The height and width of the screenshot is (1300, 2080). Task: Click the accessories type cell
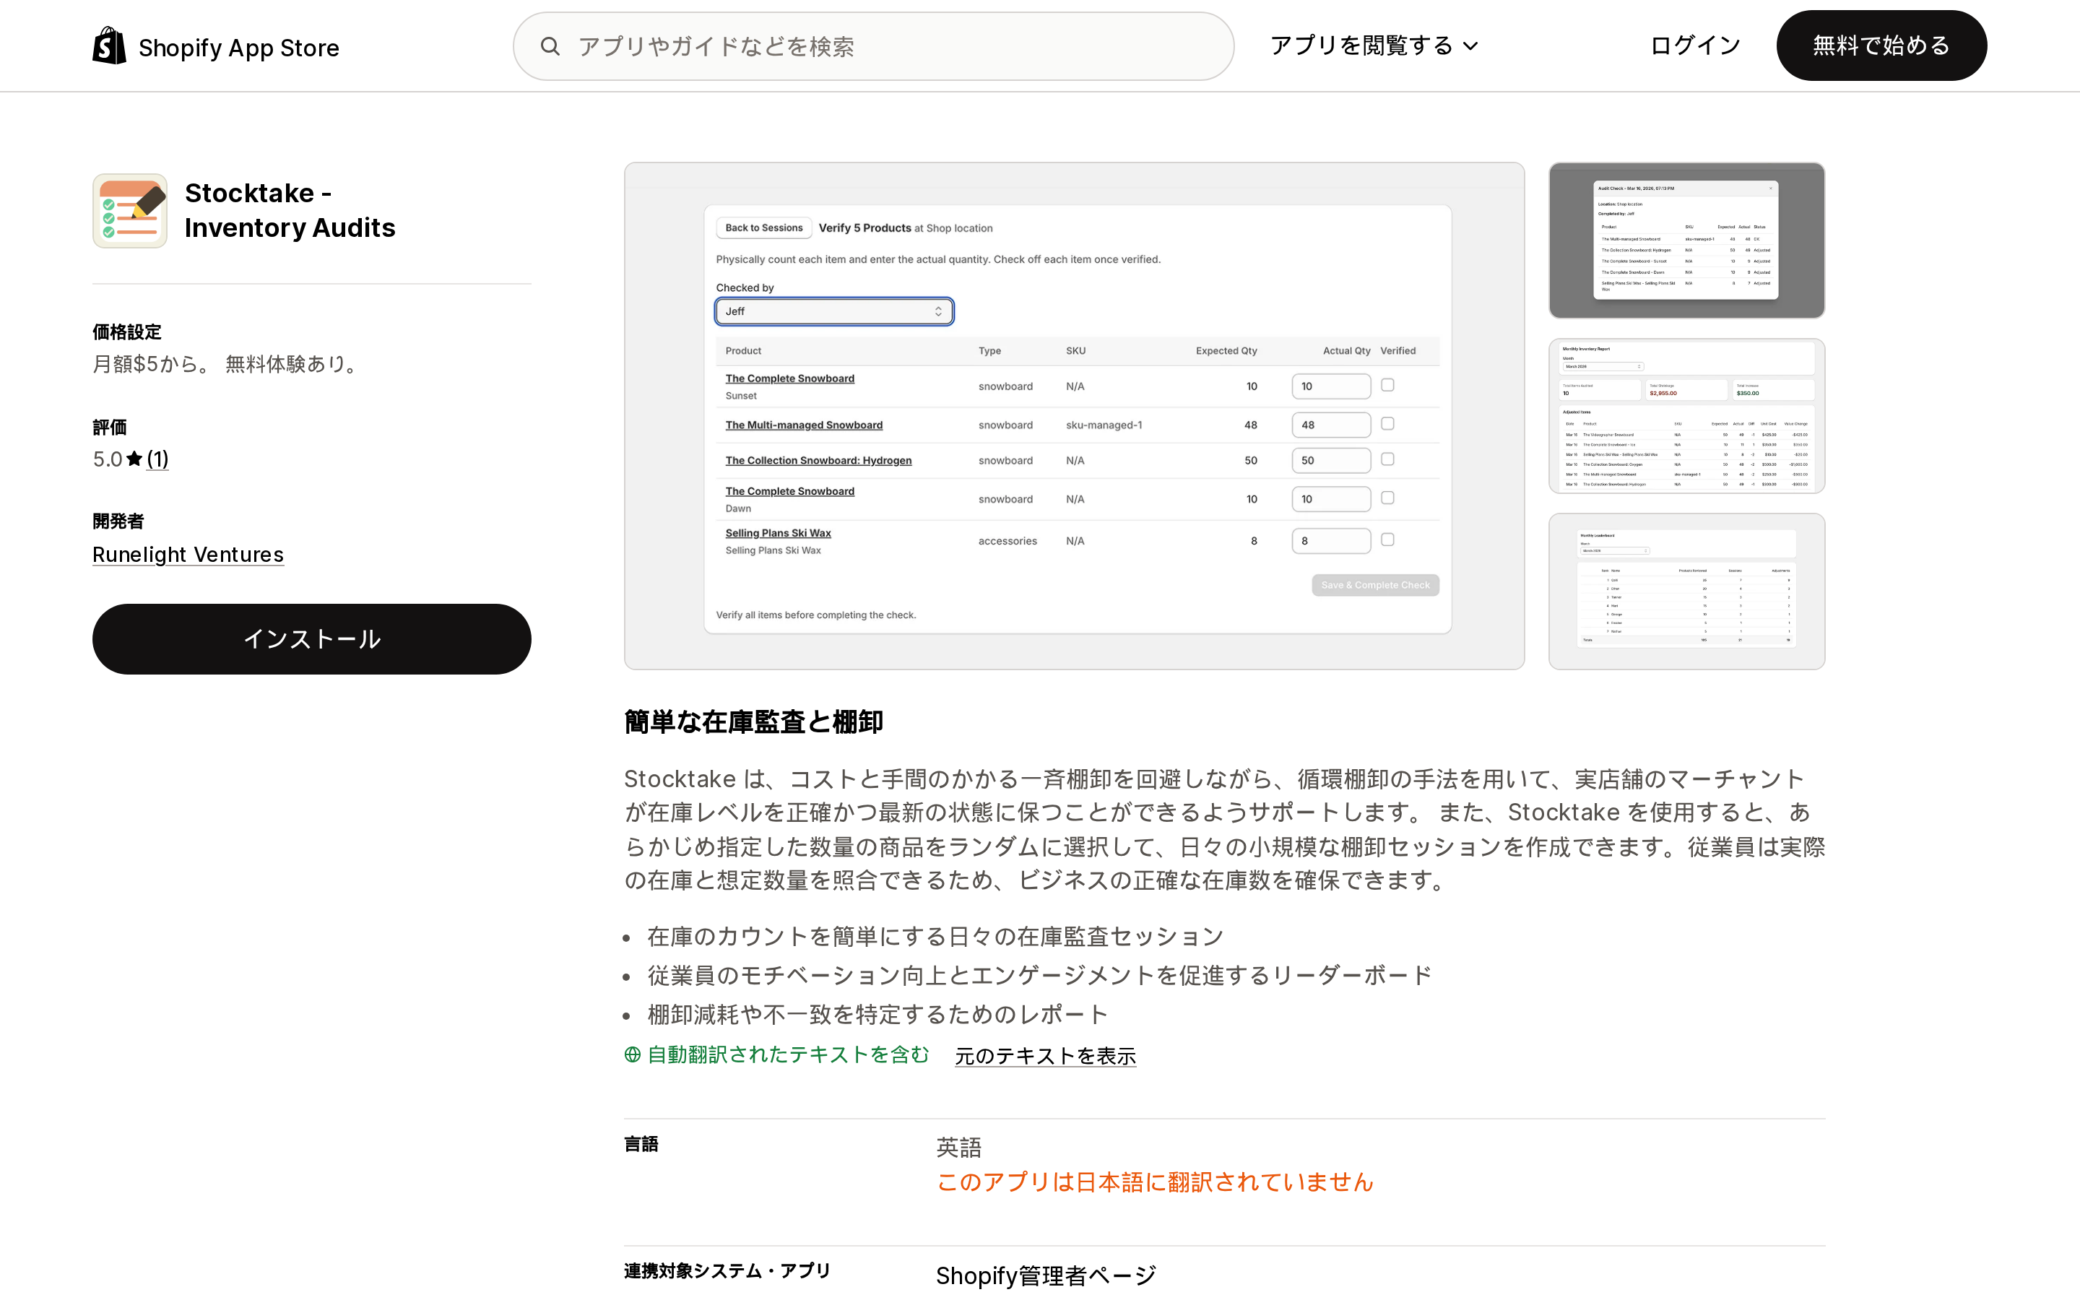pyautogui.click(x=1007, y=541)
